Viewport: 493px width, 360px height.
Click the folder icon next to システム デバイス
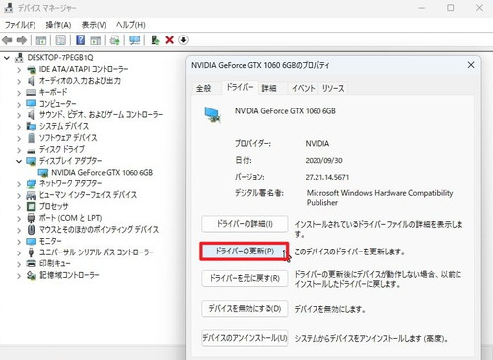tap(31, 126)
